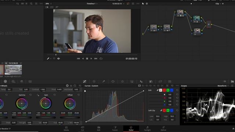Jump to first frame in viewer

[78, 59]
